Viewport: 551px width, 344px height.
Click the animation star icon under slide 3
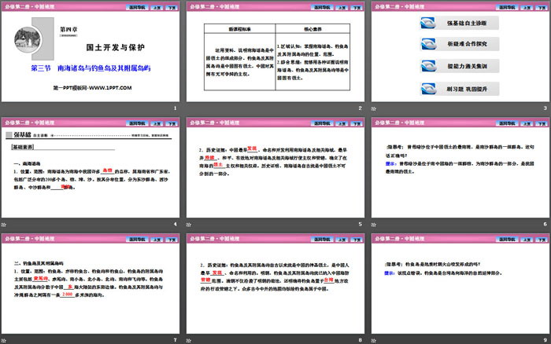(x=374, y=108)
